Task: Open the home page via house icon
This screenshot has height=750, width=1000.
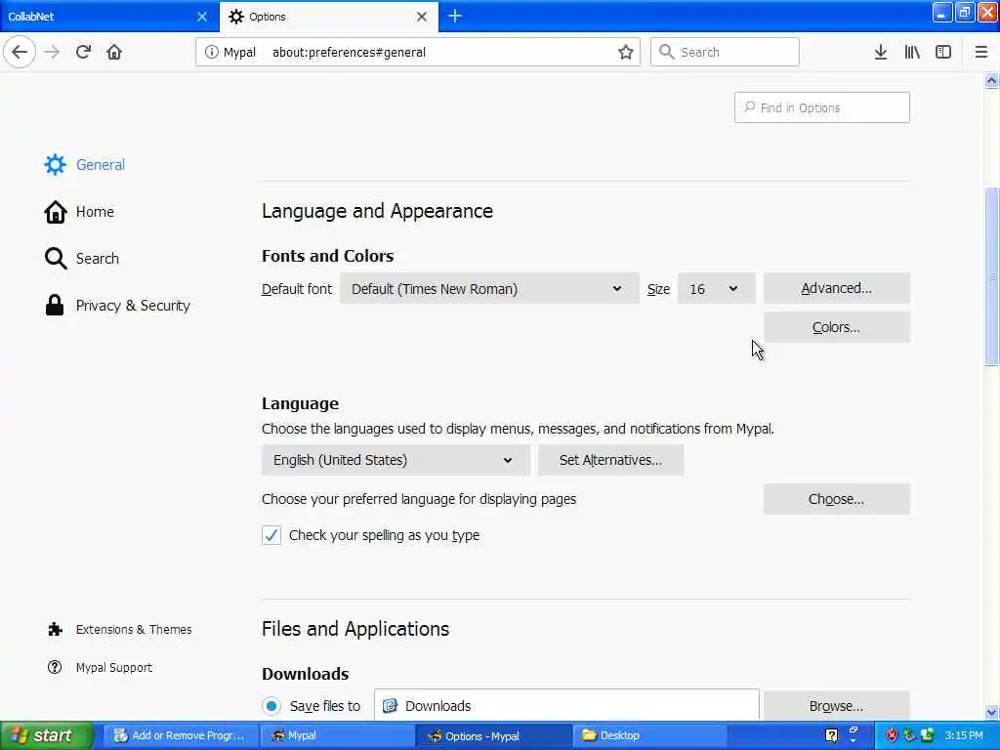Action: tap(114, 52)
